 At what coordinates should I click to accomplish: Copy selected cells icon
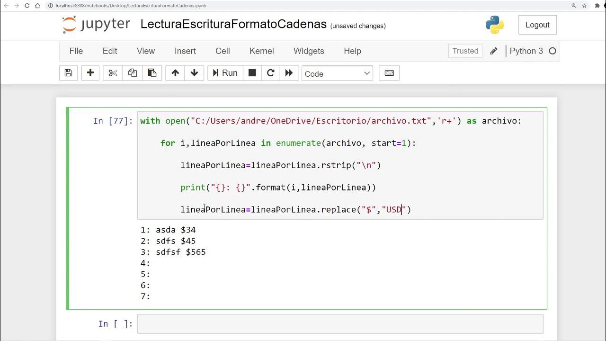point(133,73)
